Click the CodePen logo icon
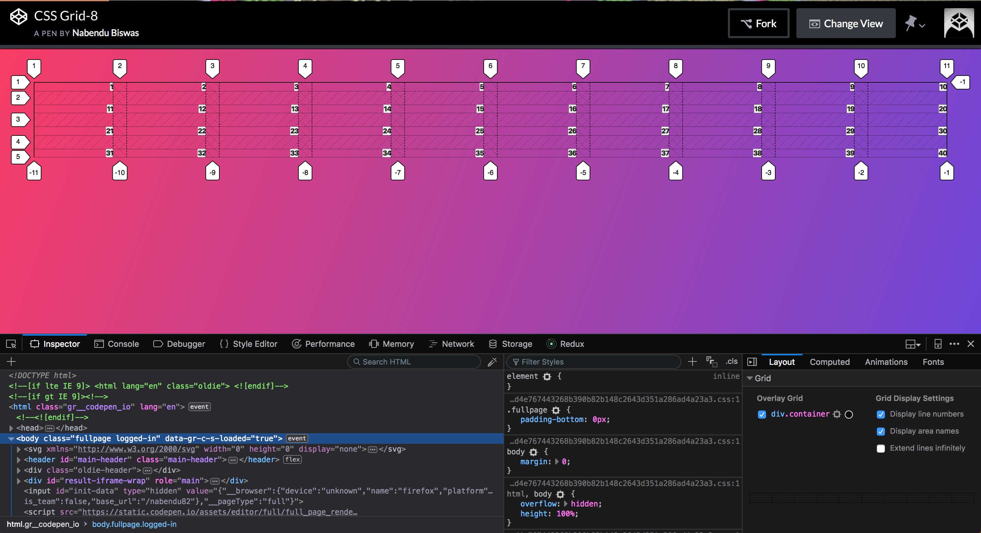The height and width of the screenshot is (533, 981). [x=18, y=16]
